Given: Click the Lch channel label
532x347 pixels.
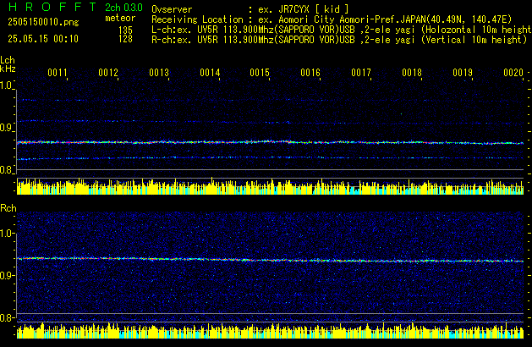Looking at the screenshot, I should pos(8,60).
